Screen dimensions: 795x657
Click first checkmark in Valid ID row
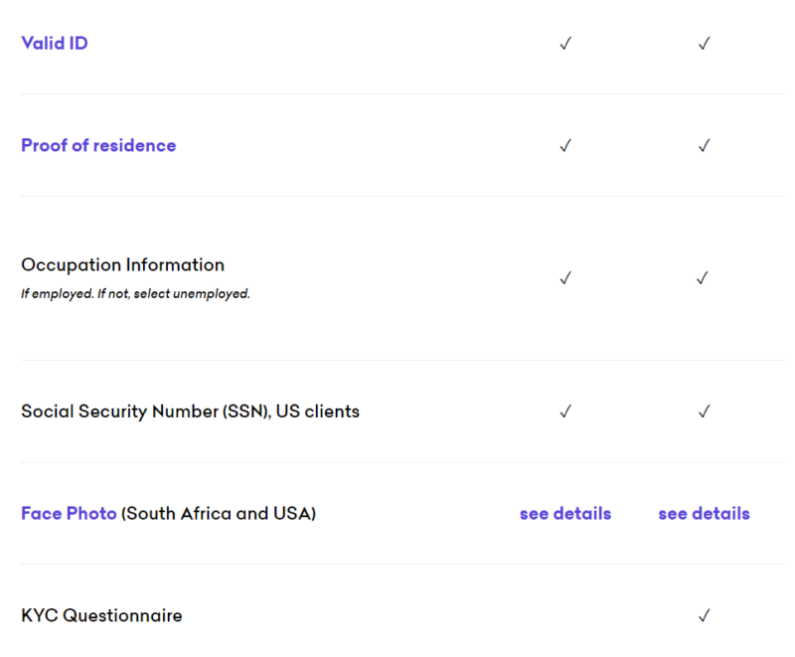[x=565, y=44]
